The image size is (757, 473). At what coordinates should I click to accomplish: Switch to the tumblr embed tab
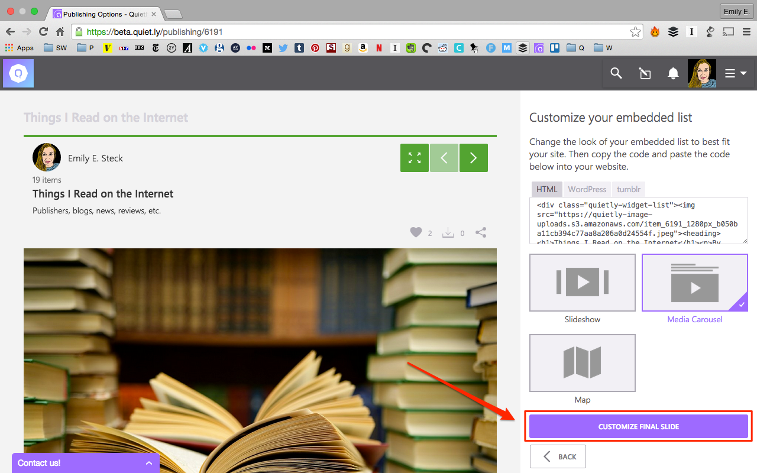point(628,189)
